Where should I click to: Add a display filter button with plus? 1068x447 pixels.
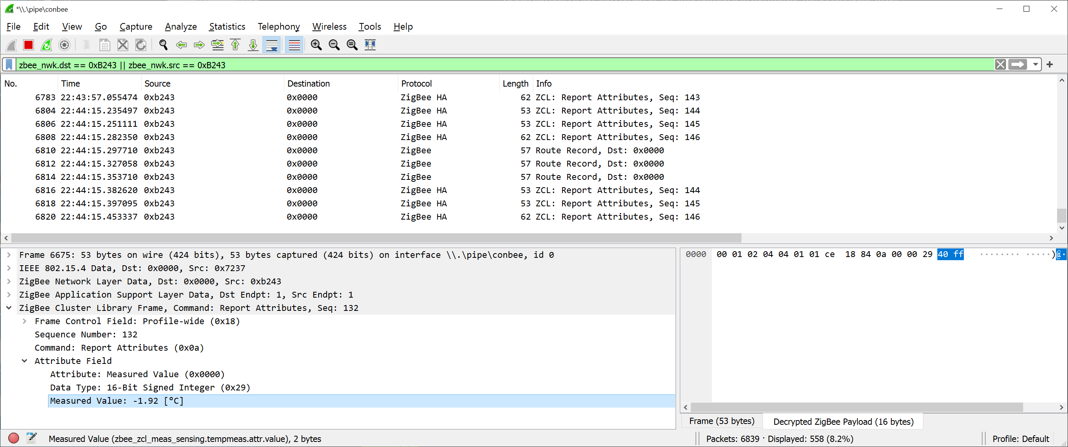(1050, 65)
